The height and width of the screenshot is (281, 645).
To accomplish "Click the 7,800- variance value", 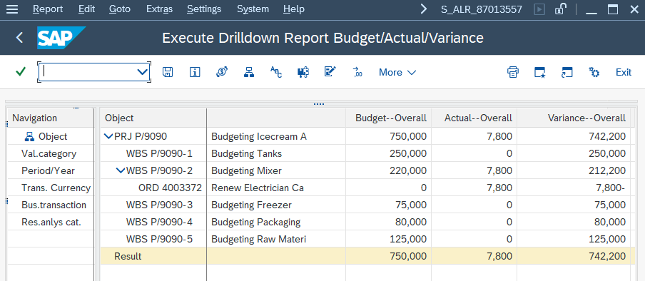I will [610, 188].
